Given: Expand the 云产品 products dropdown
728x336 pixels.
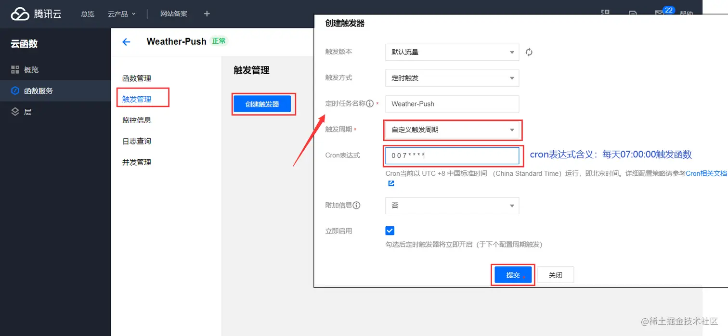Looking at the screenshot, I should (x=122, y=14).
